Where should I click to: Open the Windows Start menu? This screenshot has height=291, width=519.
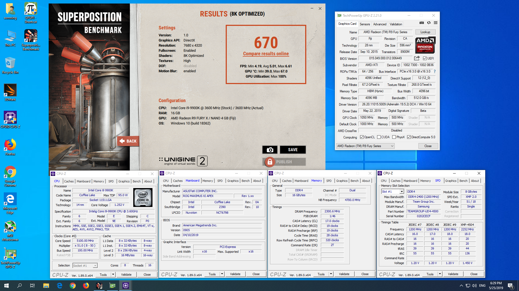coord(6,286)
